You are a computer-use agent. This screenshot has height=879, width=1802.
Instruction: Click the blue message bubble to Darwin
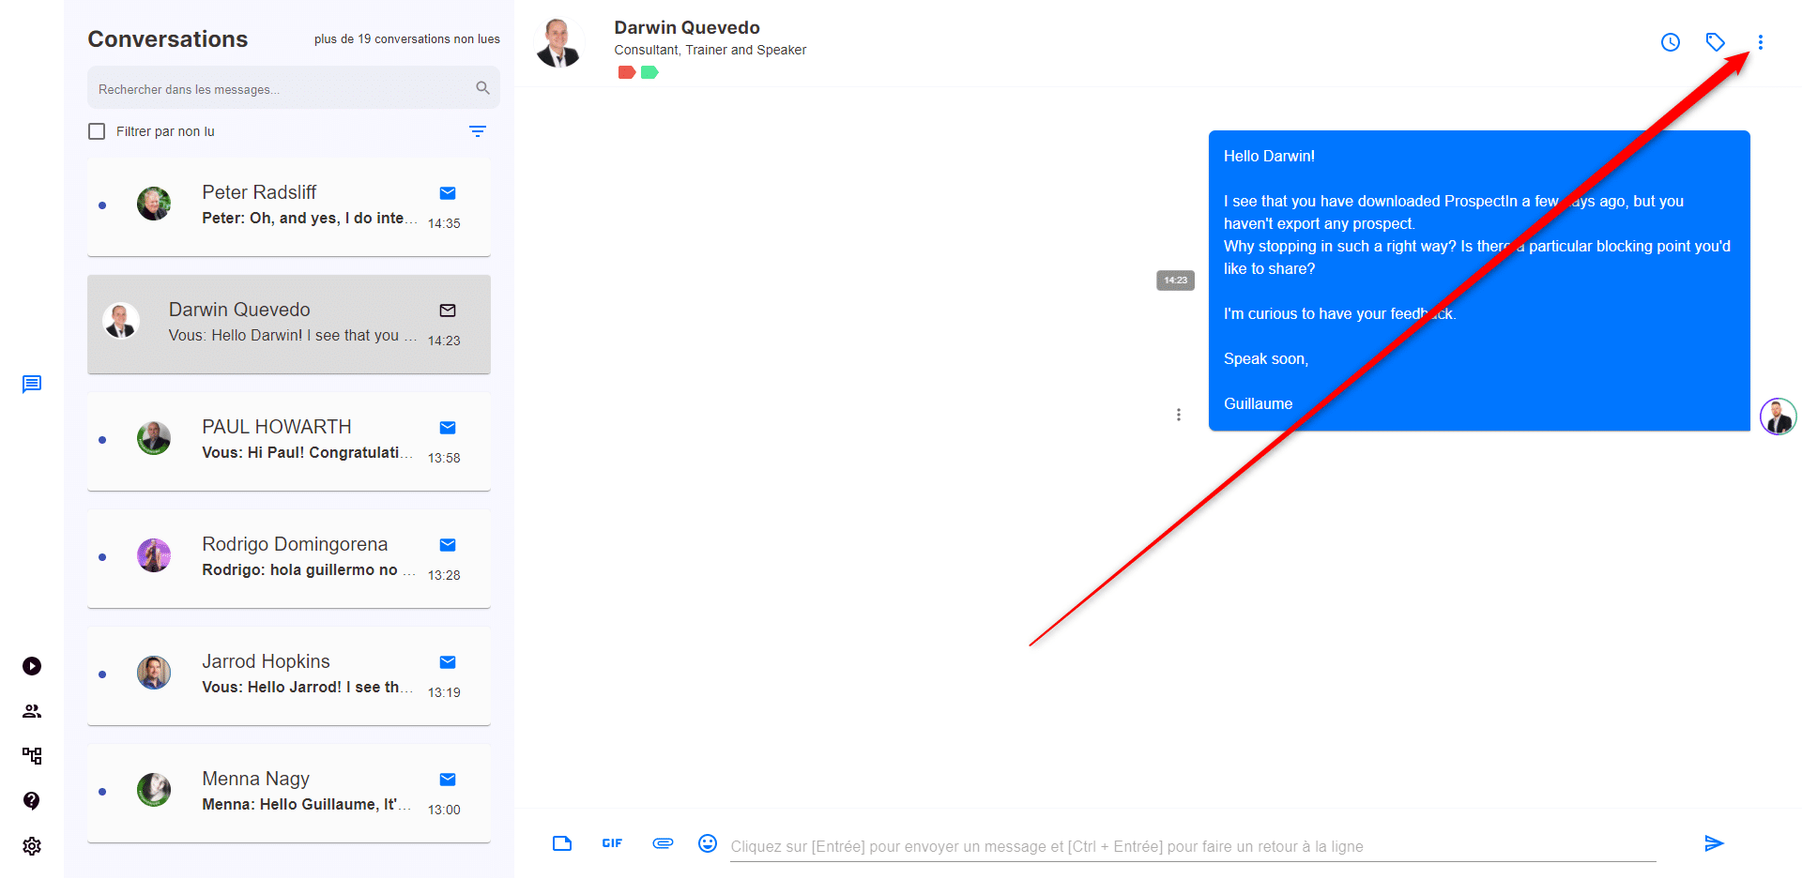click(x=1479, y=280)
